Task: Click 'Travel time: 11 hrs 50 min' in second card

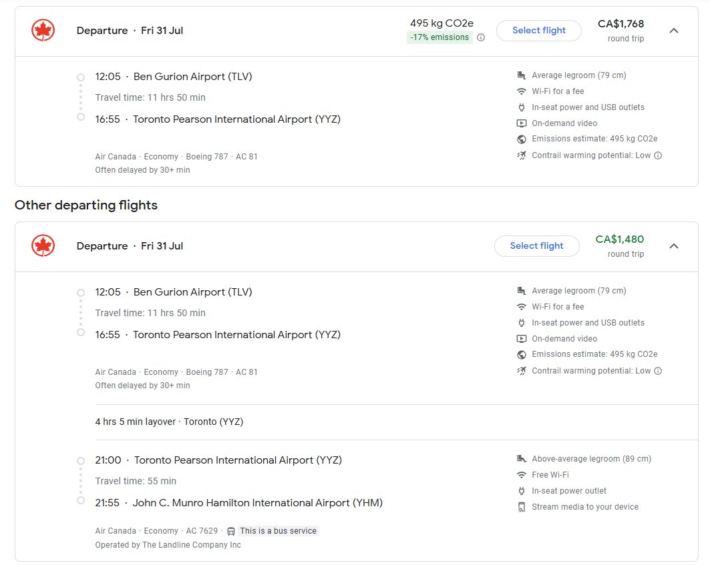Action: [x=150, y=313]
